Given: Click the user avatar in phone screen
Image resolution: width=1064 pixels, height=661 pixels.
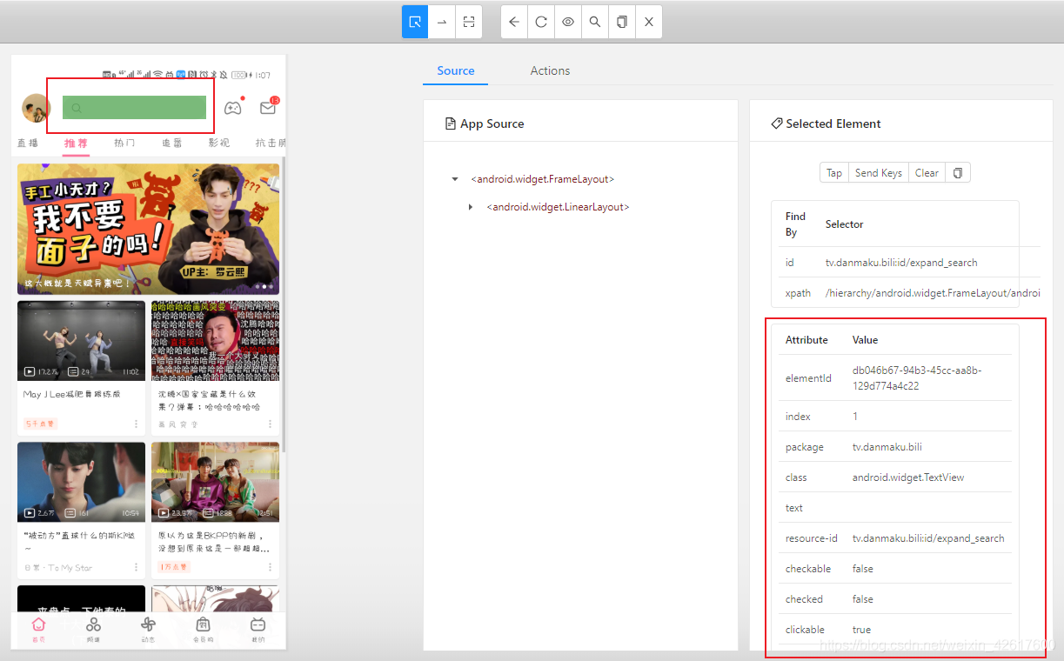Looking at the screenshot, I should tap(36, 108).
